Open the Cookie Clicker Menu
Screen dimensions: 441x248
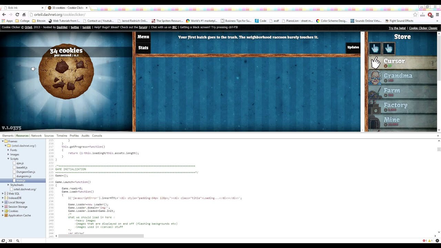coord(143,37)
